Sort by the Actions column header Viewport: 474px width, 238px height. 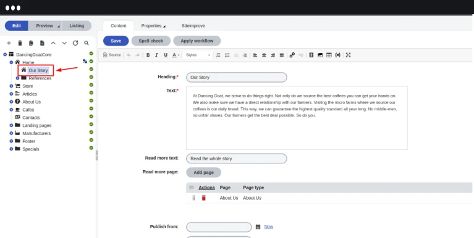coord(207,187)
